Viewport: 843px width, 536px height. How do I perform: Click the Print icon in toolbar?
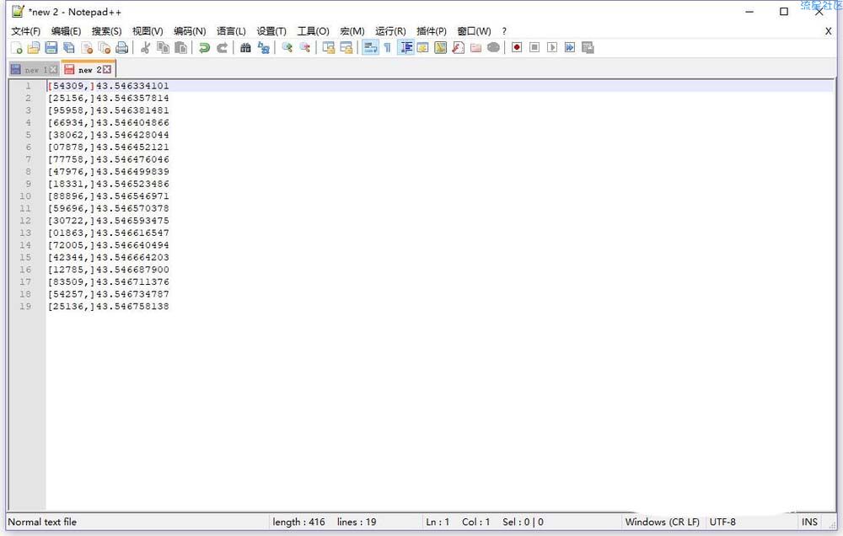click(x=122, y=48)
